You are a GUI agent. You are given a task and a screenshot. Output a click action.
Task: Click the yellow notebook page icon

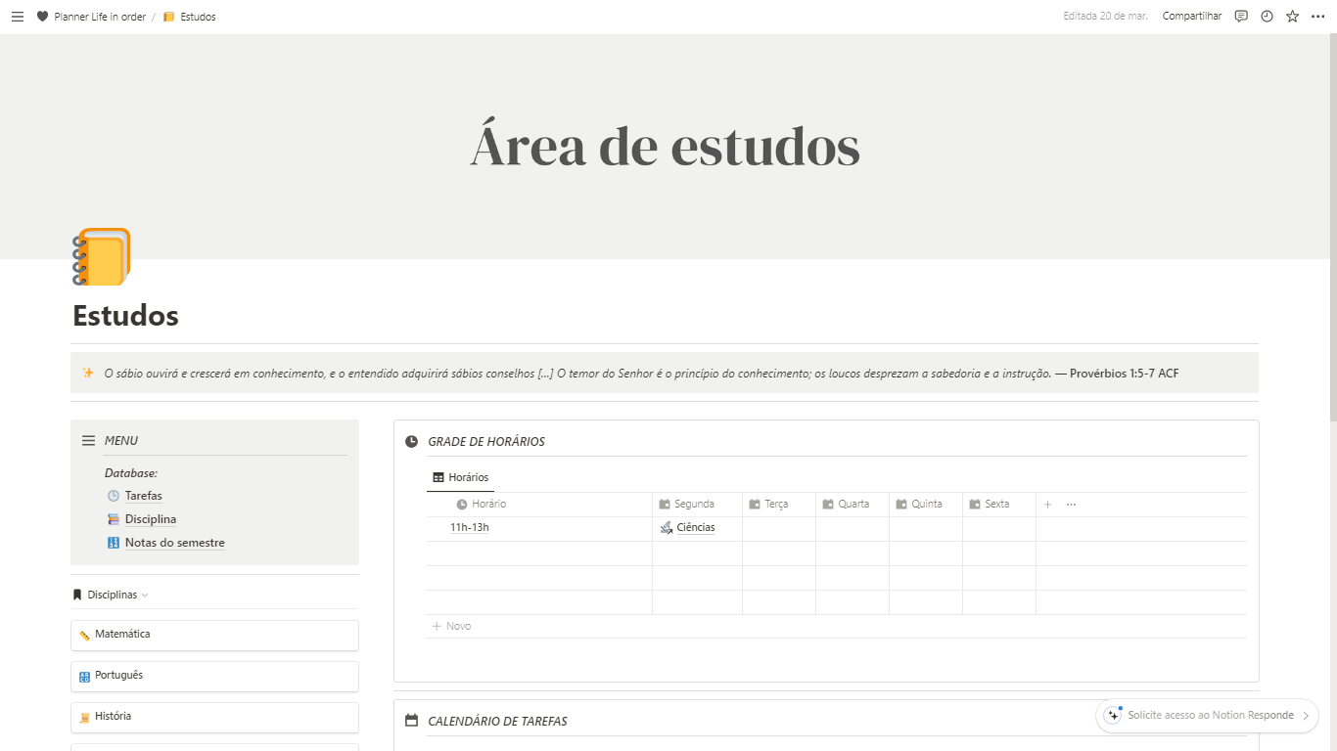point(102,257)
